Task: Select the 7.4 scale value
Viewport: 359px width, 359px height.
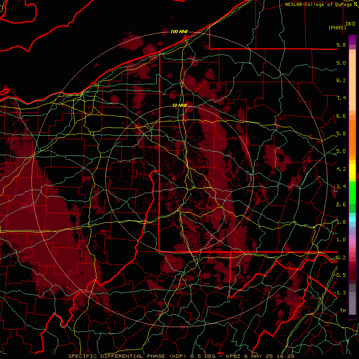Action: click(341, 98)
